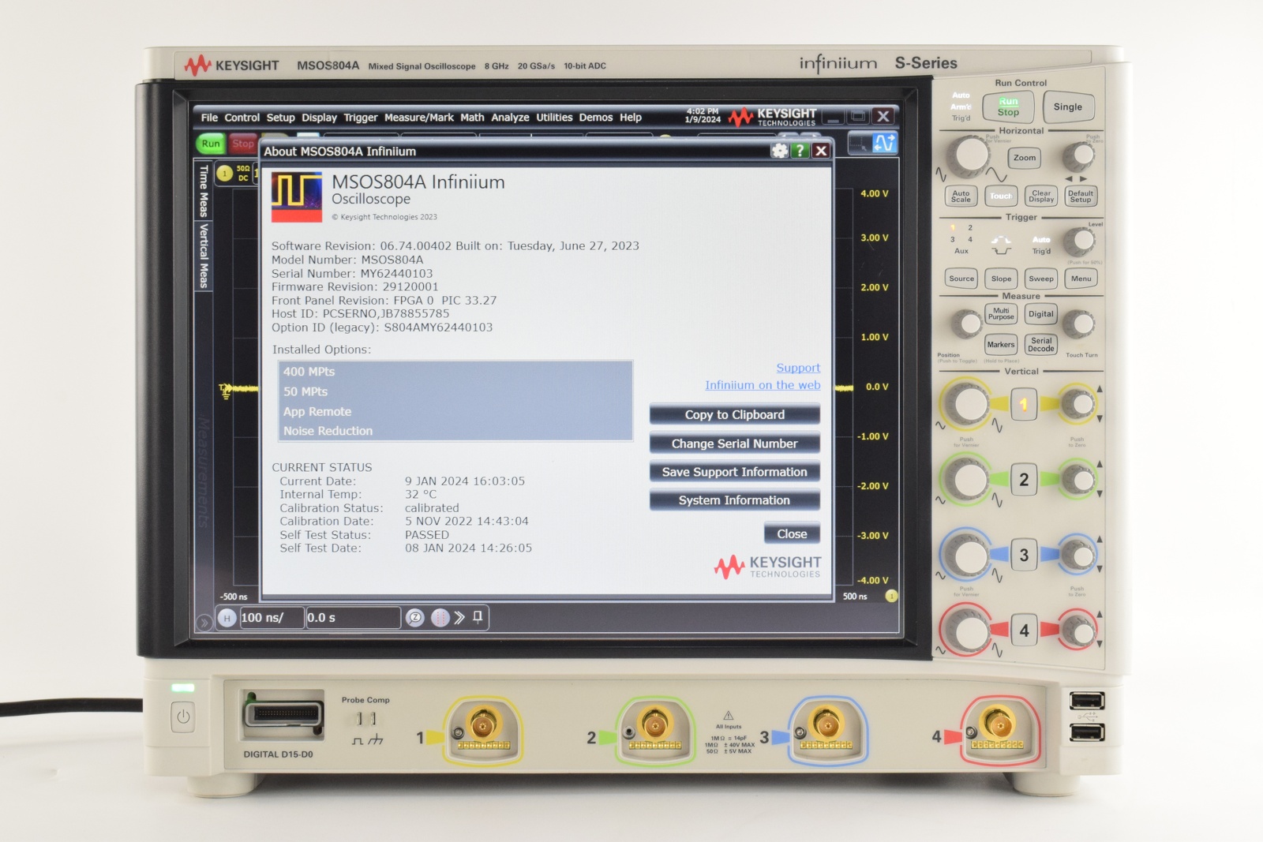Push the Default Setup front panel key
Screen dimensions: 1263x842
pyautogui.click(x=1081, y=196)
